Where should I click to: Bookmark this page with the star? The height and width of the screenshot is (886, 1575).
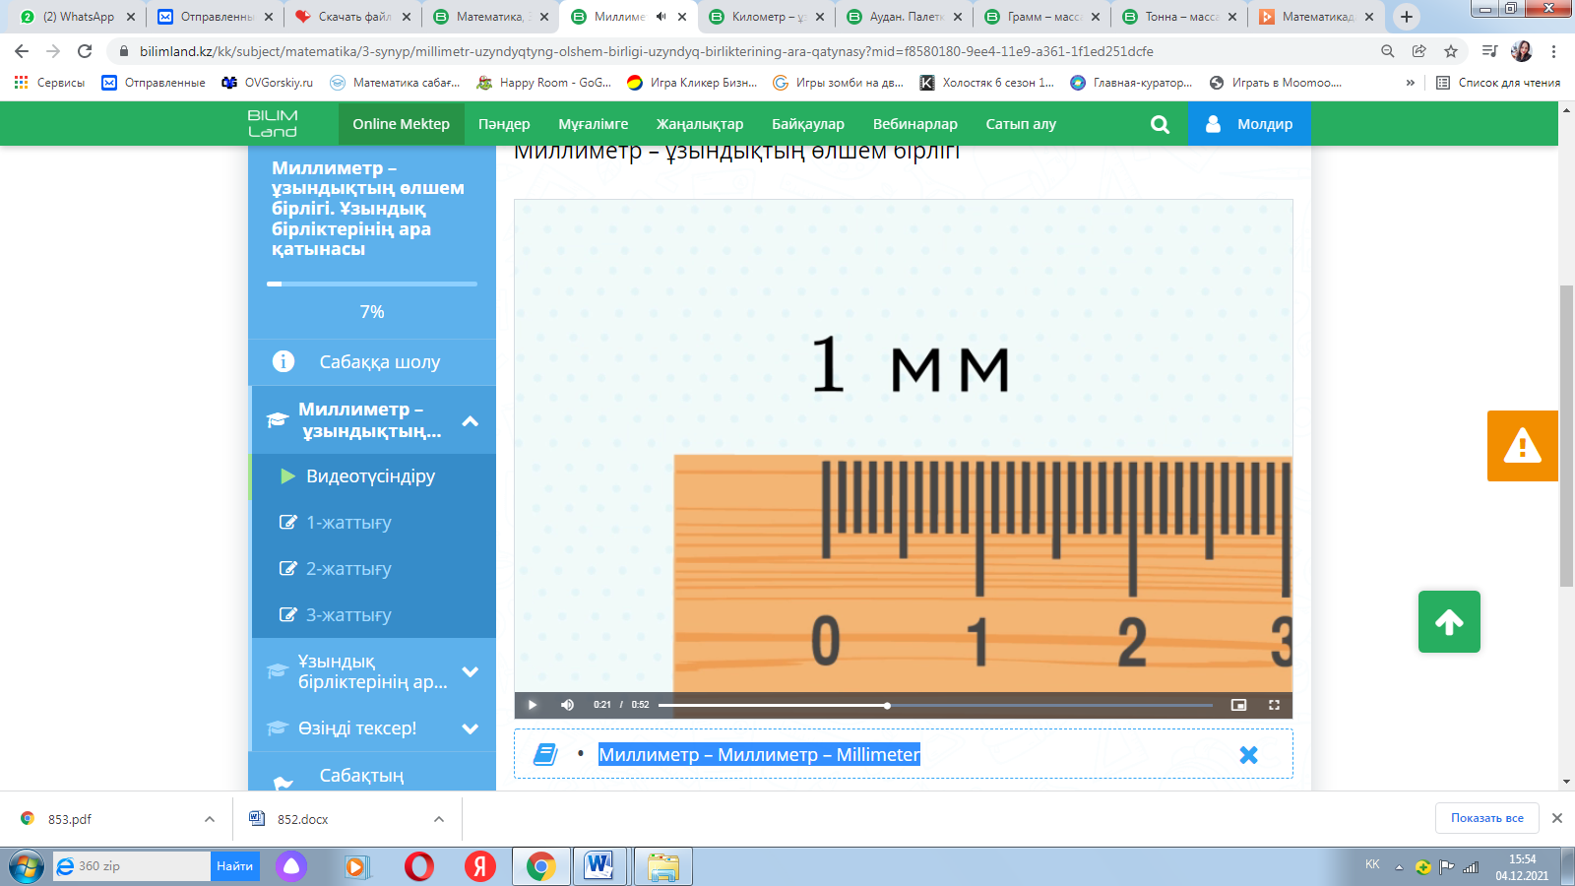click(1451, 51)
